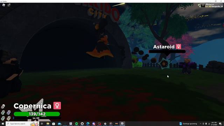Open Task View on the taskbar
This screenshot has width=224, height=126.
42,124
